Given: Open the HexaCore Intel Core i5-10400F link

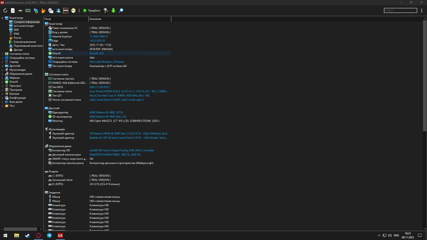Looking at the screenshot, I should point(120,95).
